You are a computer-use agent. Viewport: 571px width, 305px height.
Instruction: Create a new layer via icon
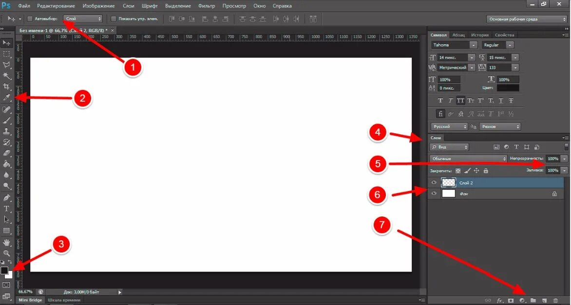[544, 300]
